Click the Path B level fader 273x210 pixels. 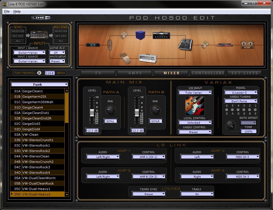click(137, 113)
